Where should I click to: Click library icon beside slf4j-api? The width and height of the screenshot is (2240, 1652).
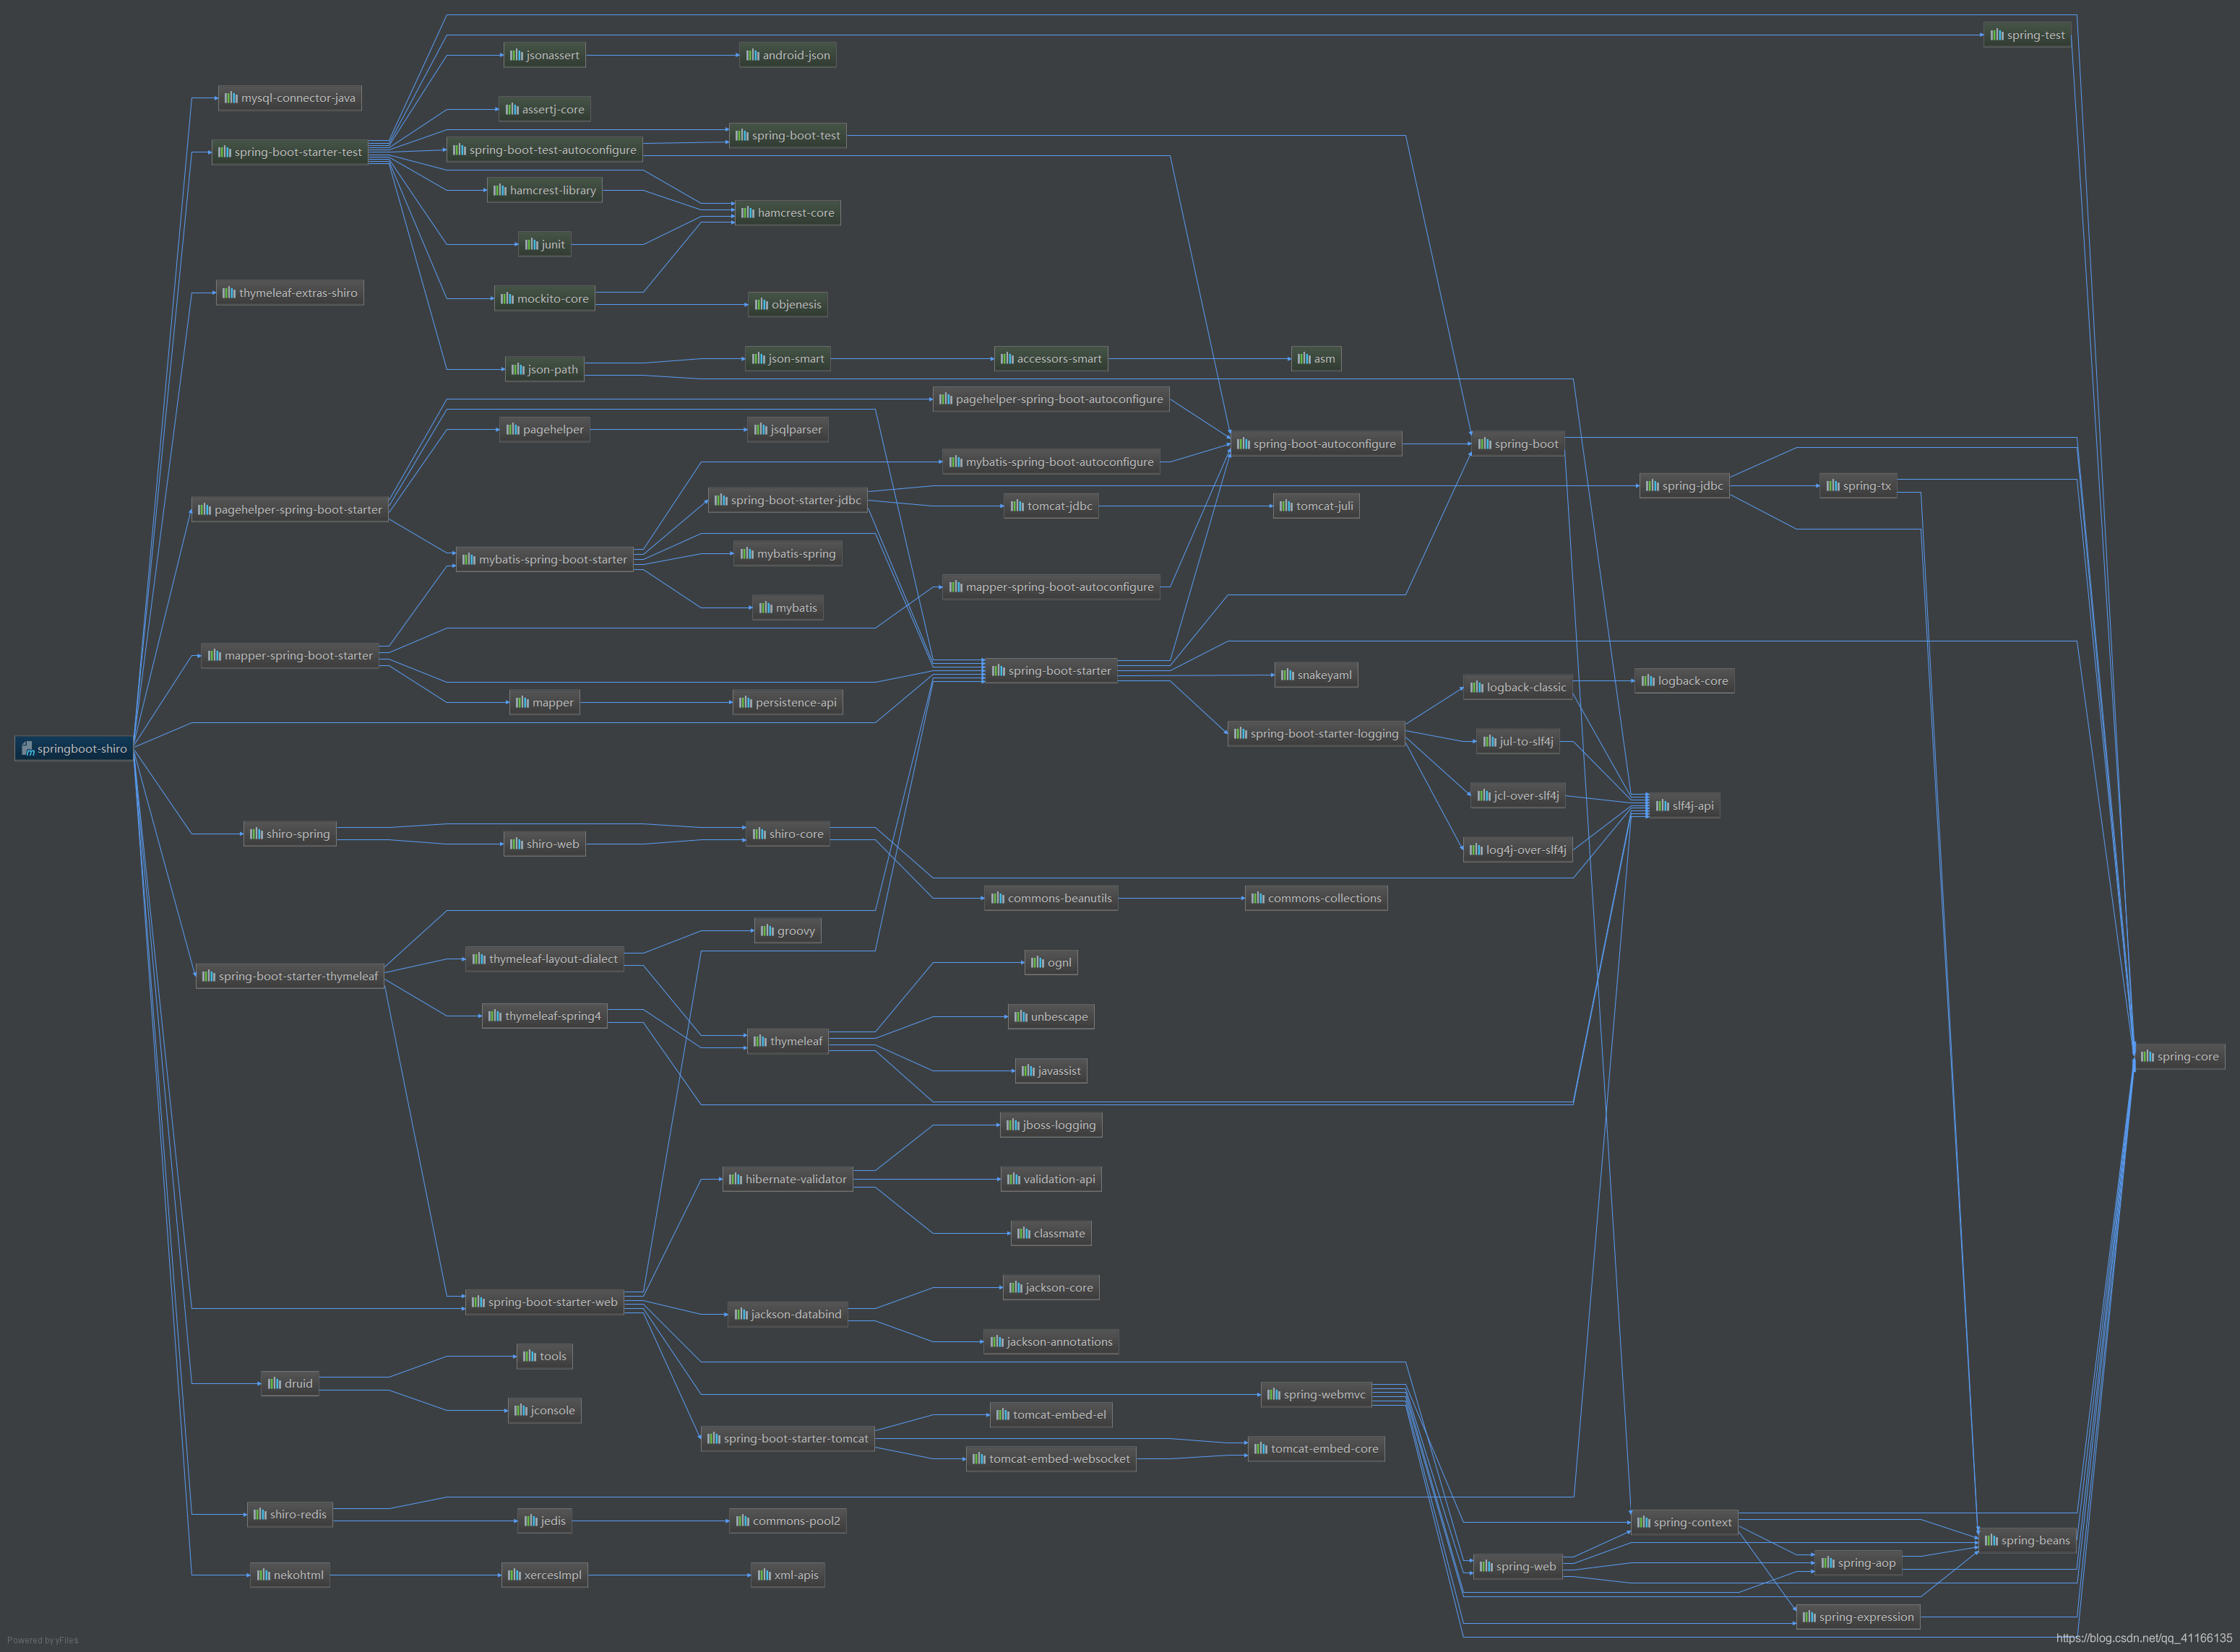tap(1662, 805)
